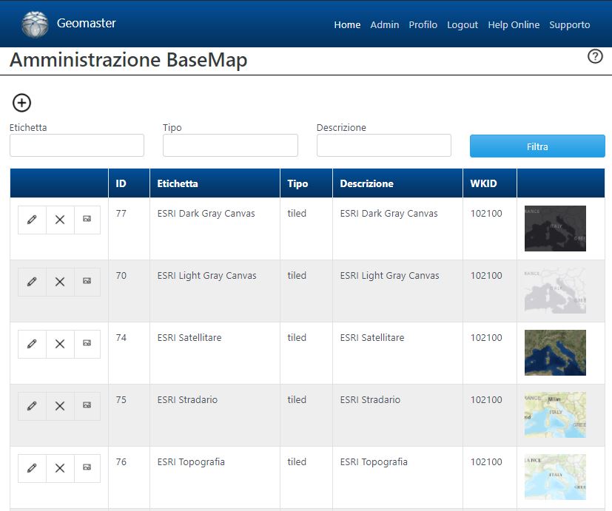Go to Home in navigation bar
Screen dimensions: 612x511
pos(347,24)
